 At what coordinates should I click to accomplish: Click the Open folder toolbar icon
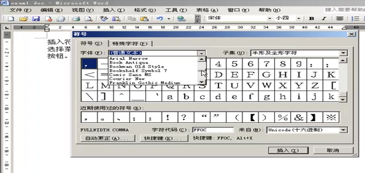[x=23, y=19]
